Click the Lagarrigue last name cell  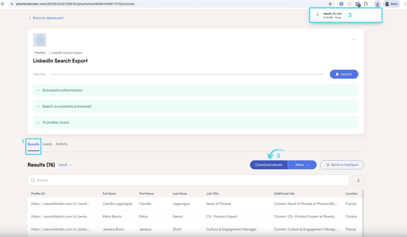coord(181,204)
